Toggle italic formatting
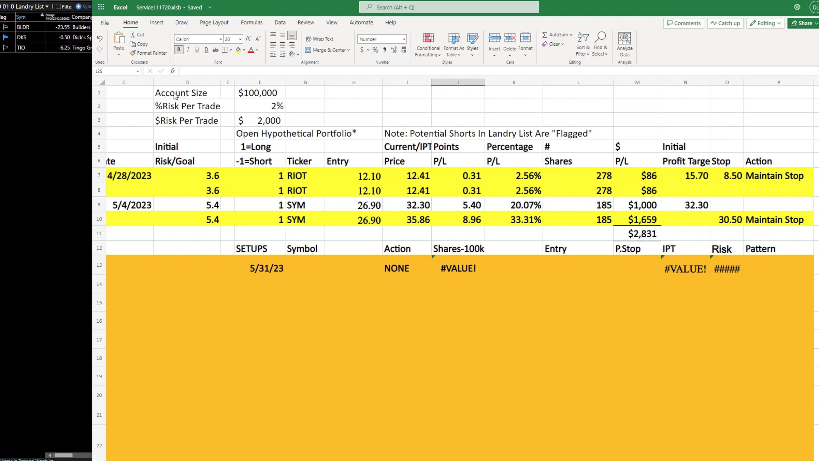This screenshot has height=461, width=819. click(x=188, y=50)
